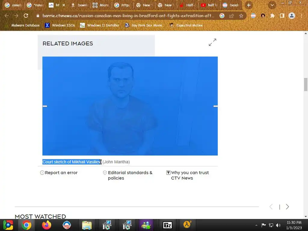Open the second installer taskbar icon
The width and height of the screenshot is (308, 231).
click(x=127, y=225)
